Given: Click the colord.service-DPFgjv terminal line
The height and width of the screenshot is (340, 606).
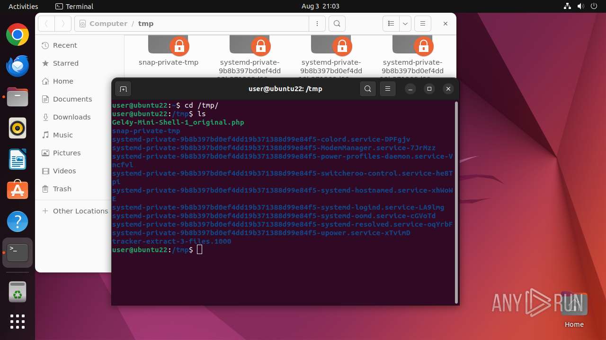Looking at the screenshot, I should click(x=261, y=139).
